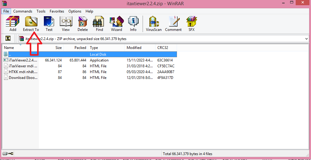Open the Comment editor icon
Image resolution: width=311 pixels, height=160 pixels.
pyautogui.click(x=173, y=24)
